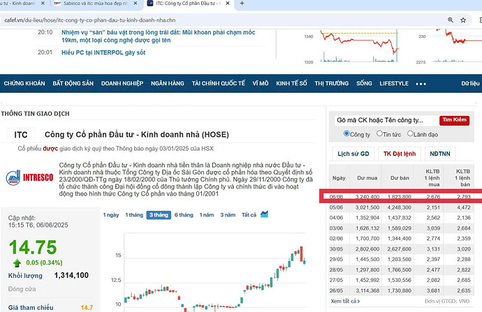Open TÀI CHÍNH QUỐC TẾ menu

[x=218, y=84]
